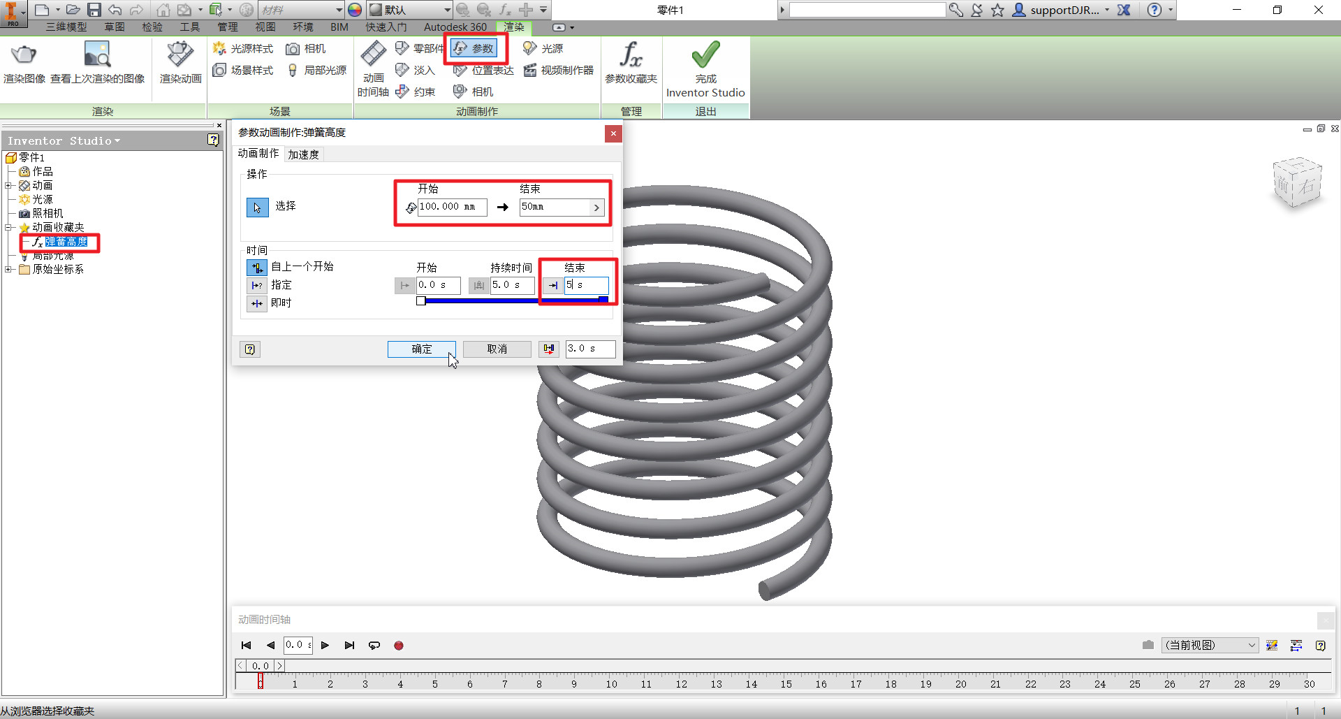
Task: Open the 三维模型 ribbon tab
Action: (x=66, y=27)
